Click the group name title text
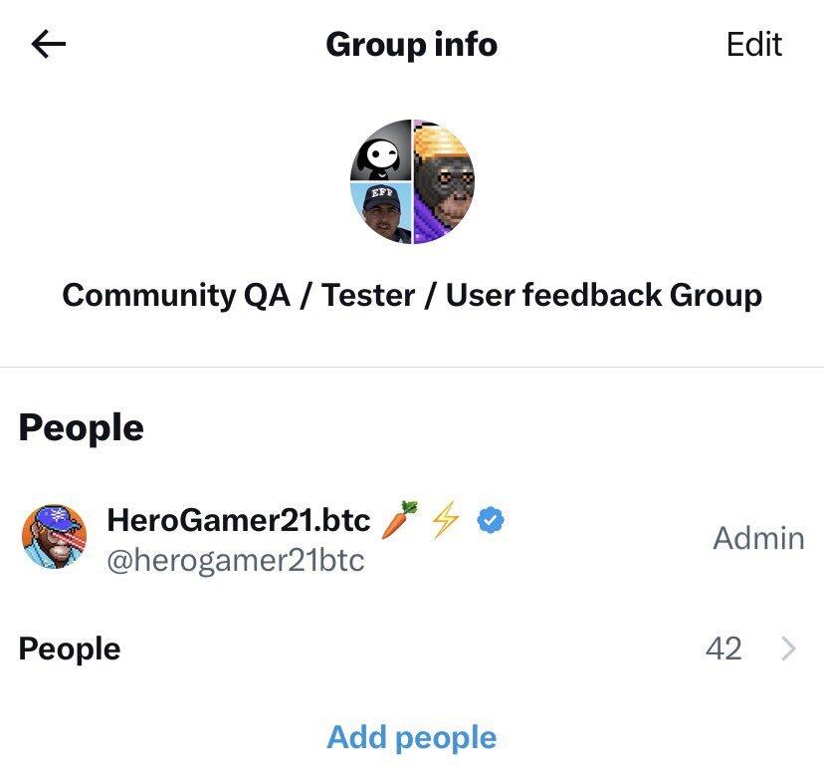The image size is (824, 778). click(x=412, y=295)
